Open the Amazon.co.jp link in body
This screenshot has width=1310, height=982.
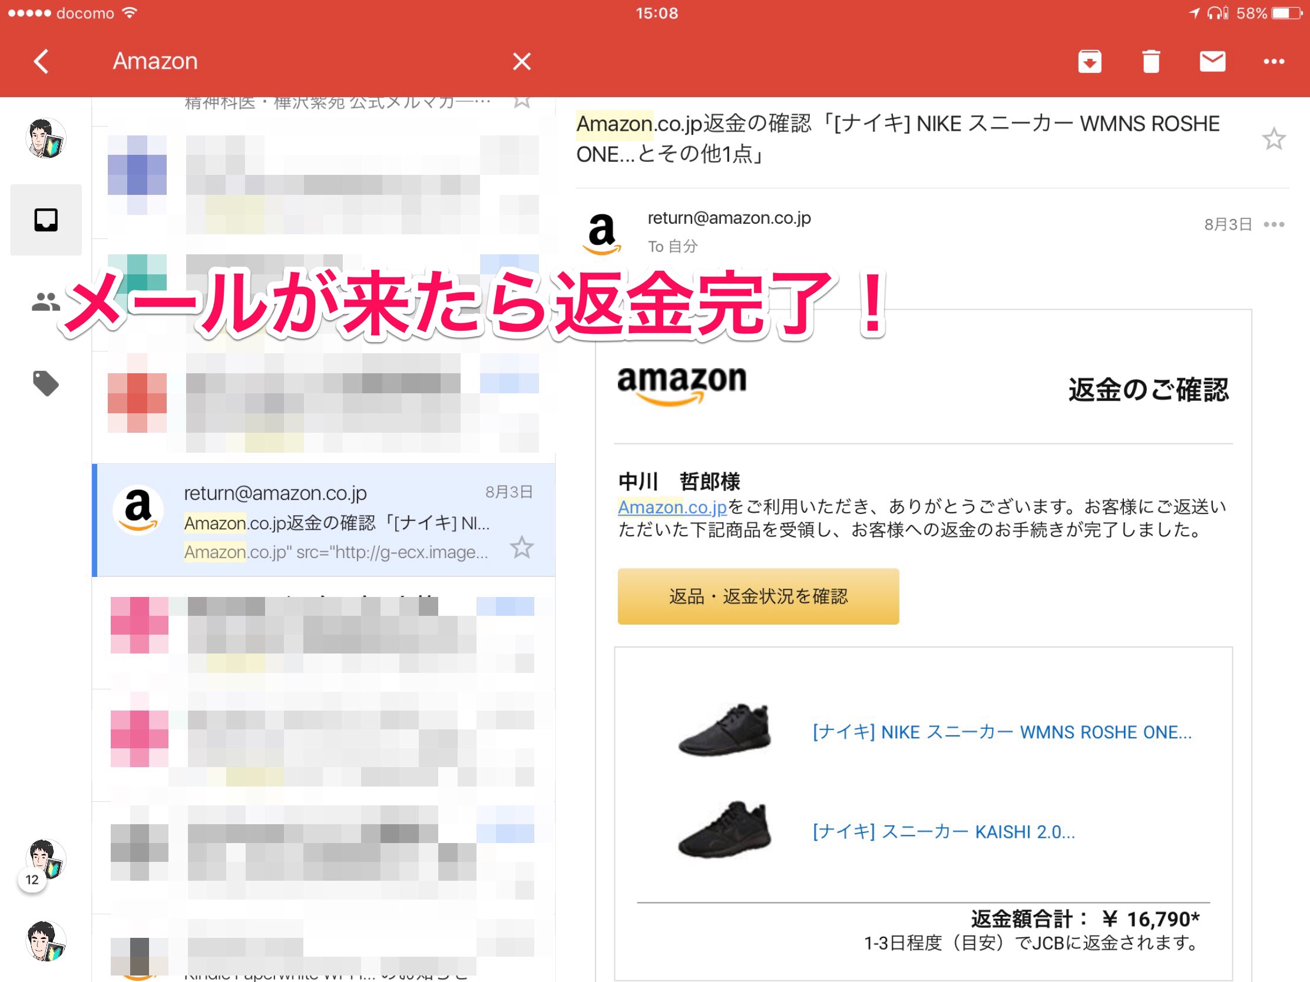pos(671,507)
